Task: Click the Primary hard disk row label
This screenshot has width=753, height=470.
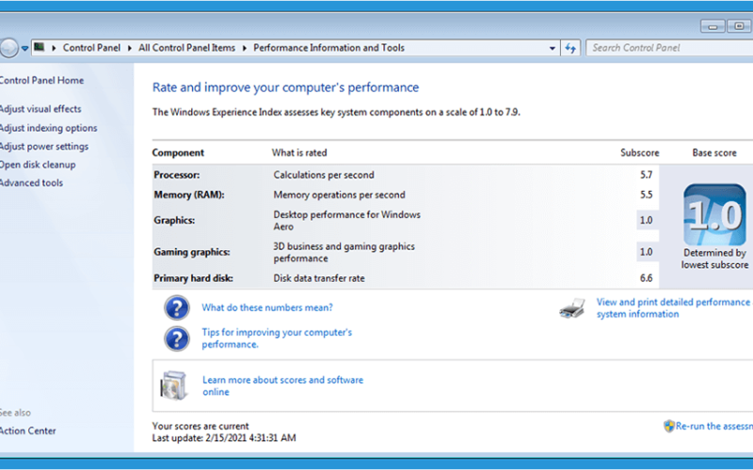Action: coord(193,278)
